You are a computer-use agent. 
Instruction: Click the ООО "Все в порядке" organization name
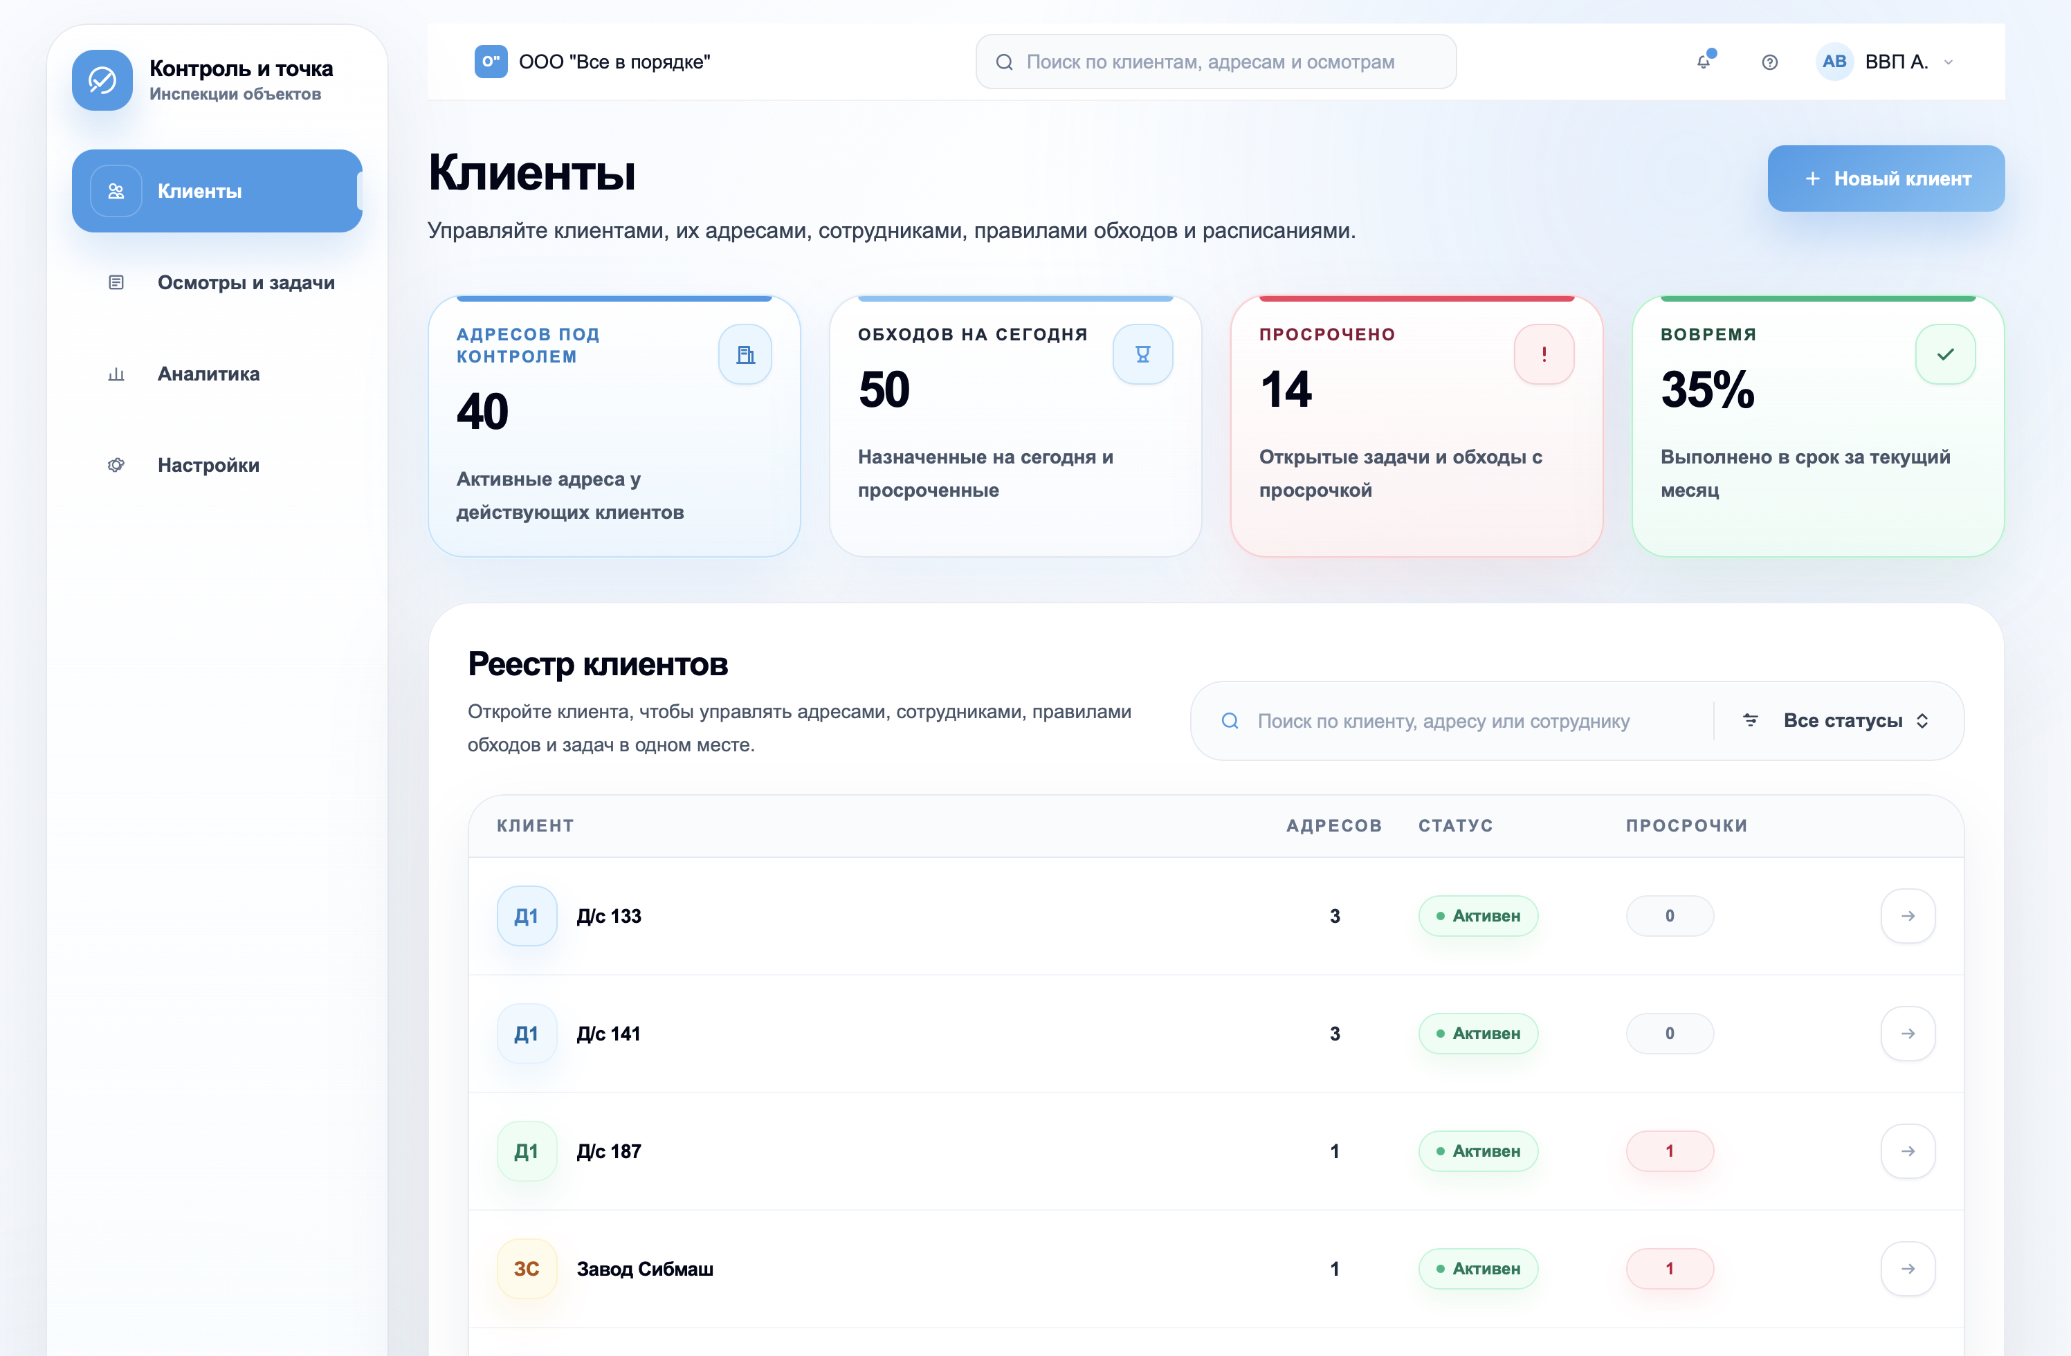click(x=614, y=62)
